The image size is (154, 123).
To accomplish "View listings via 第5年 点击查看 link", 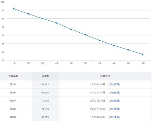I will point(114,117).
